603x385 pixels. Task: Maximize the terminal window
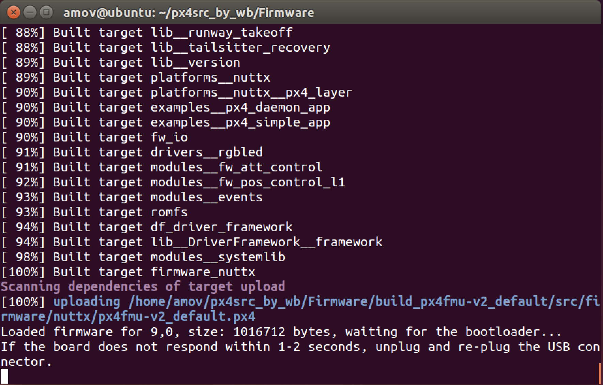click(47, 13)
